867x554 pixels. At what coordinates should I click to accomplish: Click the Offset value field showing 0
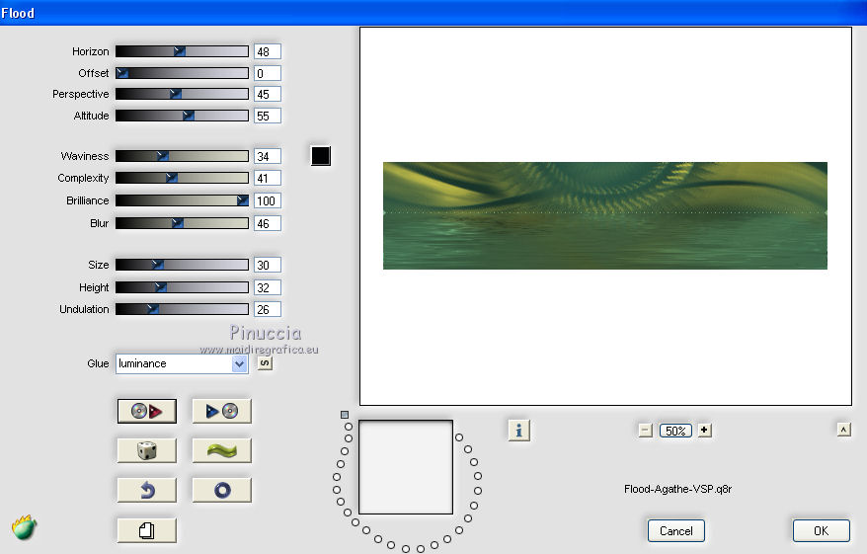267,73
